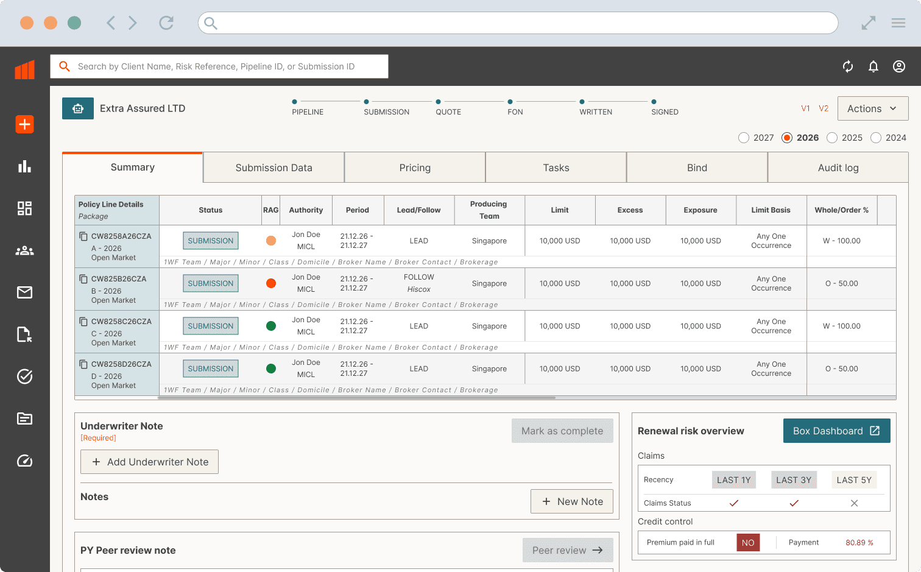Viewport: 921px width, 572px height.
Task: Open notifications bell icon
Action: pyautogui.click(x=873, y=66)
